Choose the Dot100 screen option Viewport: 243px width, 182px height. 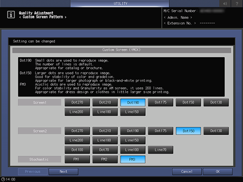(x=77, y=150)
